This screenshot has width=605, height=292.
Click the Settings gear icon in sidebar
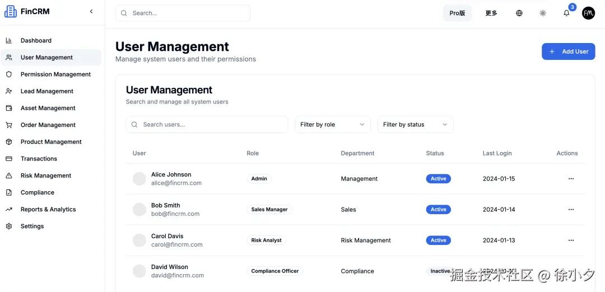[9, 227]
